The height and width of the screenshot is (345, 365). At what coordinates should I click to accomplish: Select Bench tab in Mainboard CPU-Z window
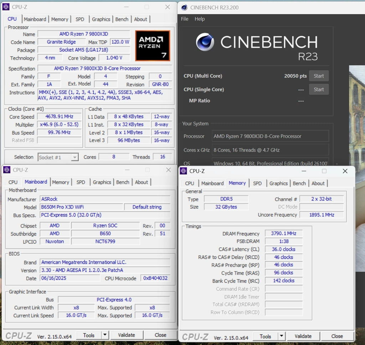pos(123,182)
